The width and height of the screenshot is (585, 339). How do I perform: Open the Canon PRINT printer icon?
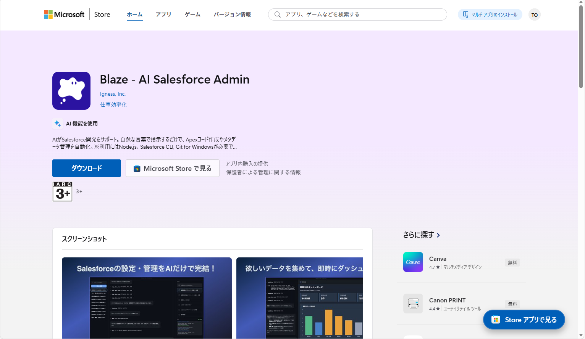(x=413, y=304)
